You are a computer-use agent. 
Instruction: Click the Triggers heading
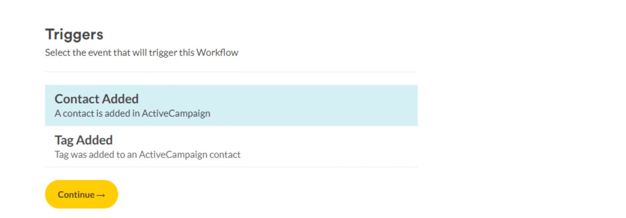pyautogui.click(x=74, y=34)
